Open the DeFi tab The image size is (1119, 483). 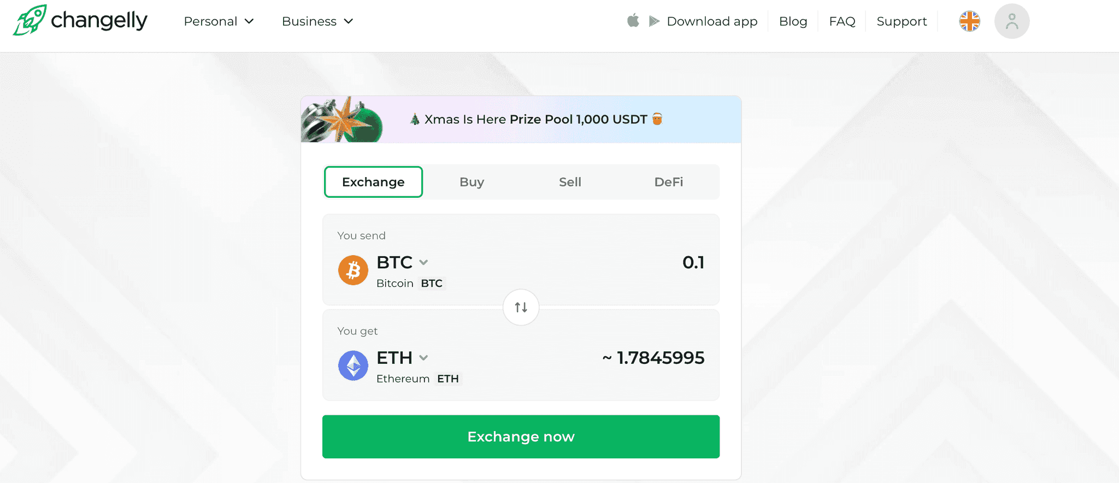pos(668,182)
